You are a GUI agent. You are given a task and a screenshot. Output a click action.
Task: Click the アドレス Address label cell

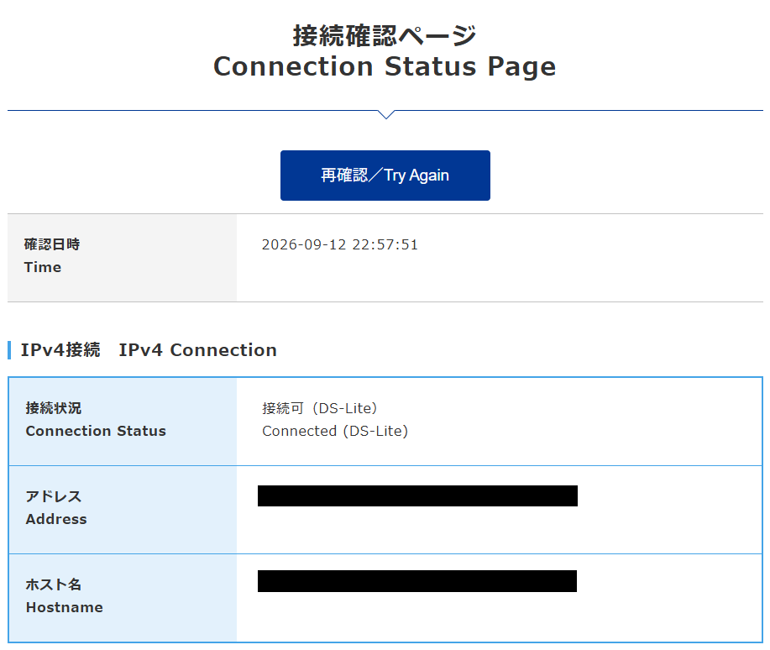[123, 510]
